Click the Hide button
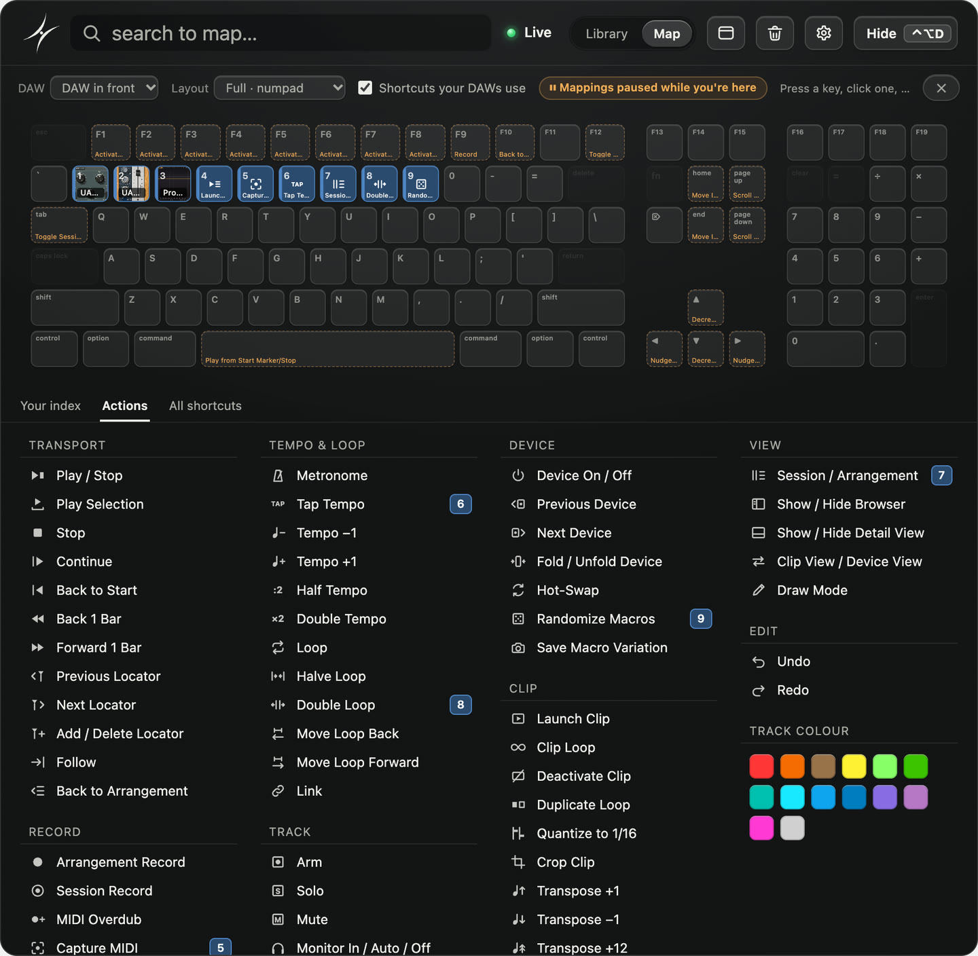Viewport: 978px width, 956px height. tap(906, 33)
